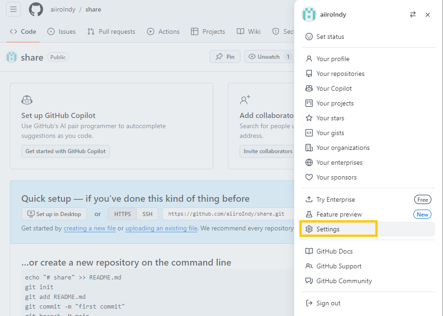Click the Try Enterprise upload icon
The height and width of the screenshot is (316, 443).
click(x=309, y=199)
